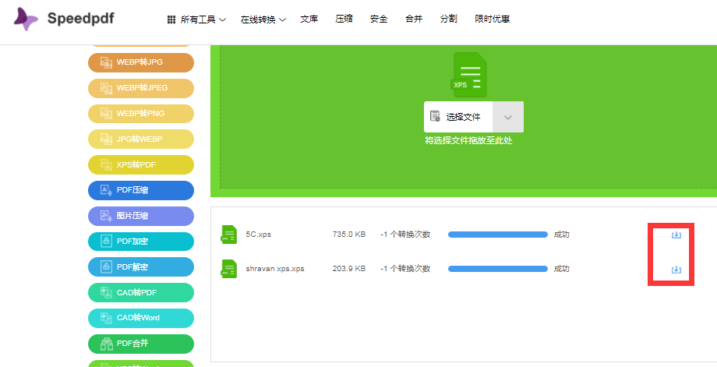Go to the 压缩 menu item

344,19
